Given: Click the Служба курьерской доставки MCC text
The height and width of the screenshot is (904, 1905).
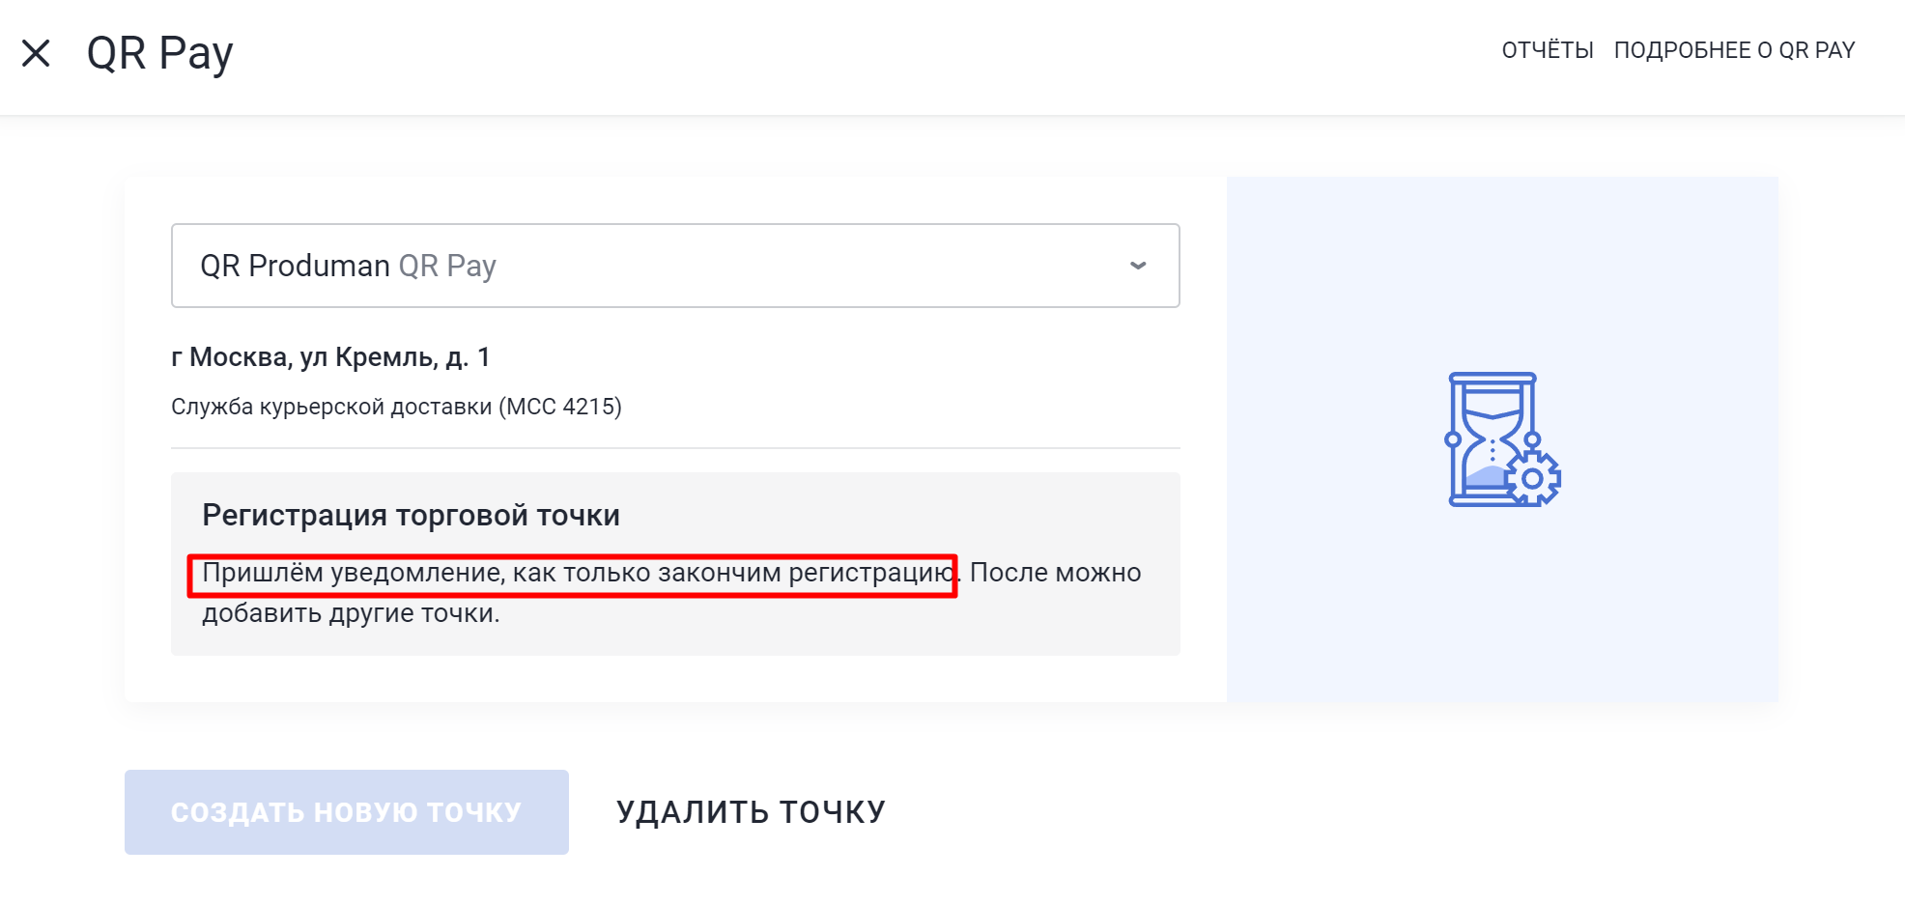Looking at the screenshot, I should coord(396,407).
